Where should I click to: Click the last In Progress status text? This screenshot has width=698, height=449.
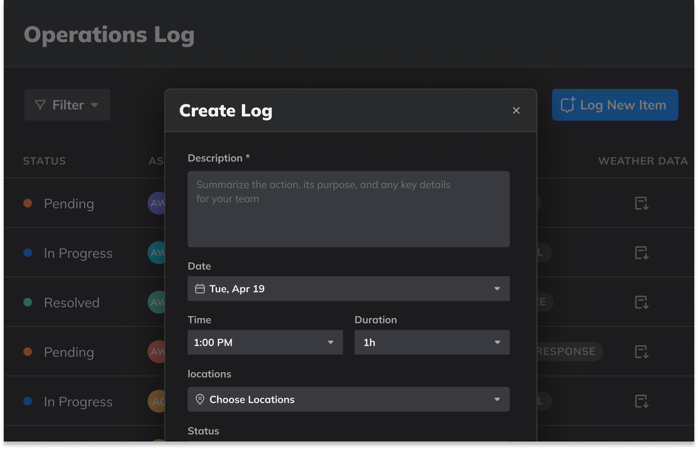[78, 402]
